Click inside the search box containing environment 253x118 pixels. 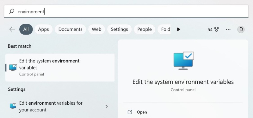126,11
